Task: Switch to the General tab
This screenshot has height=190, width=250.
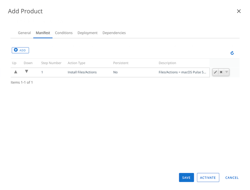Action: point(24,33)
